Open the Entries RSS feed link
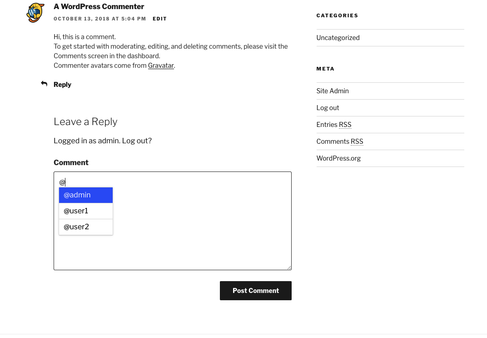 (334, 124)
